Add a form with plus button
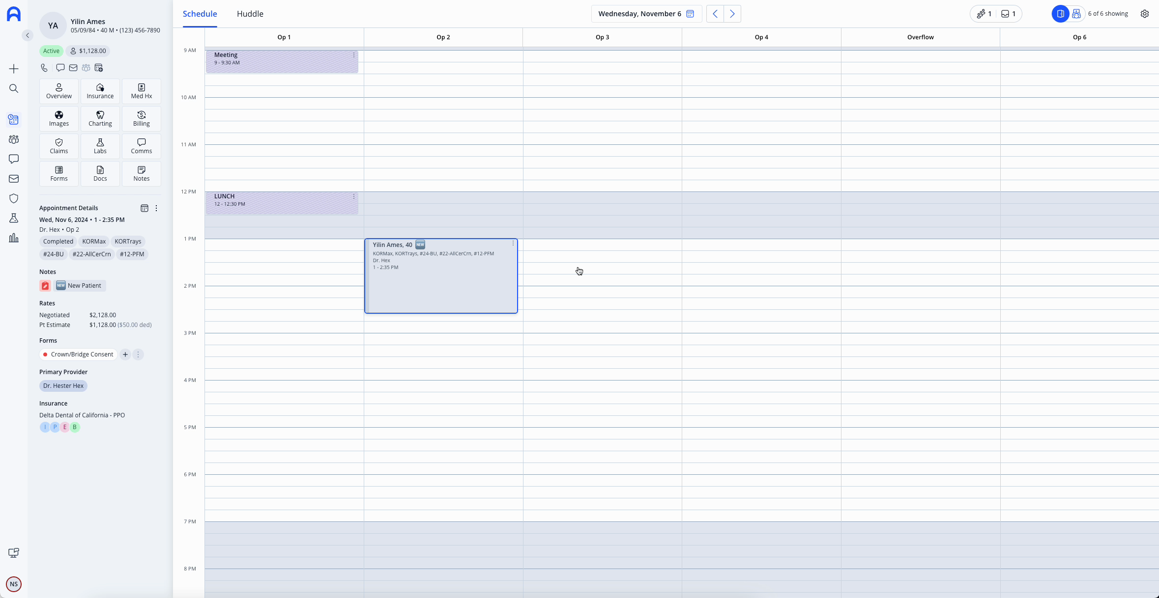Viewport: 1159px width, 598px height. 125,354
